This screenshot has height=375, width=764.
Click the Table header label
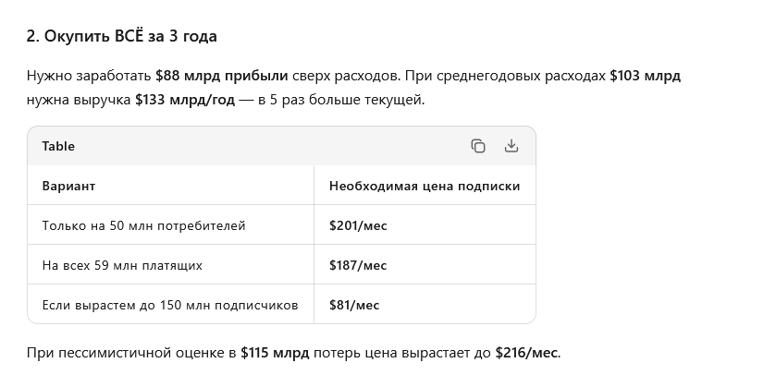(58, 147)
